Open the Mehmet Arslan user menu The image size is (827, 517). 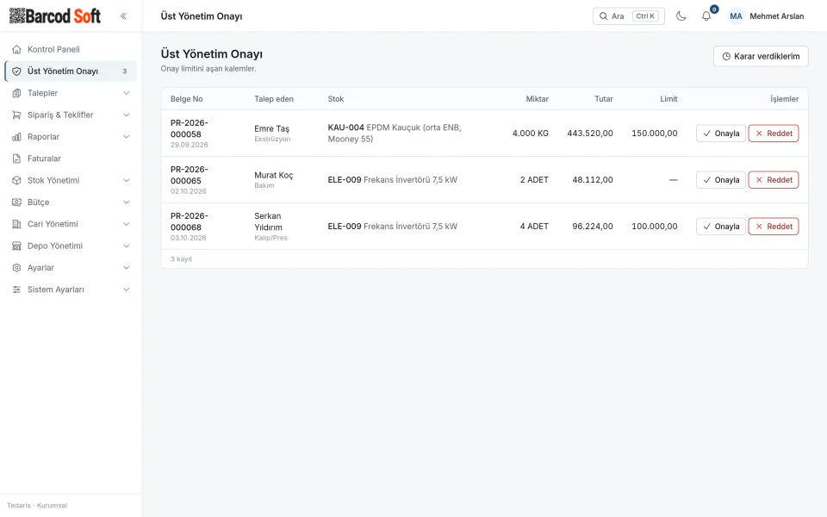[x=766, y=16]
